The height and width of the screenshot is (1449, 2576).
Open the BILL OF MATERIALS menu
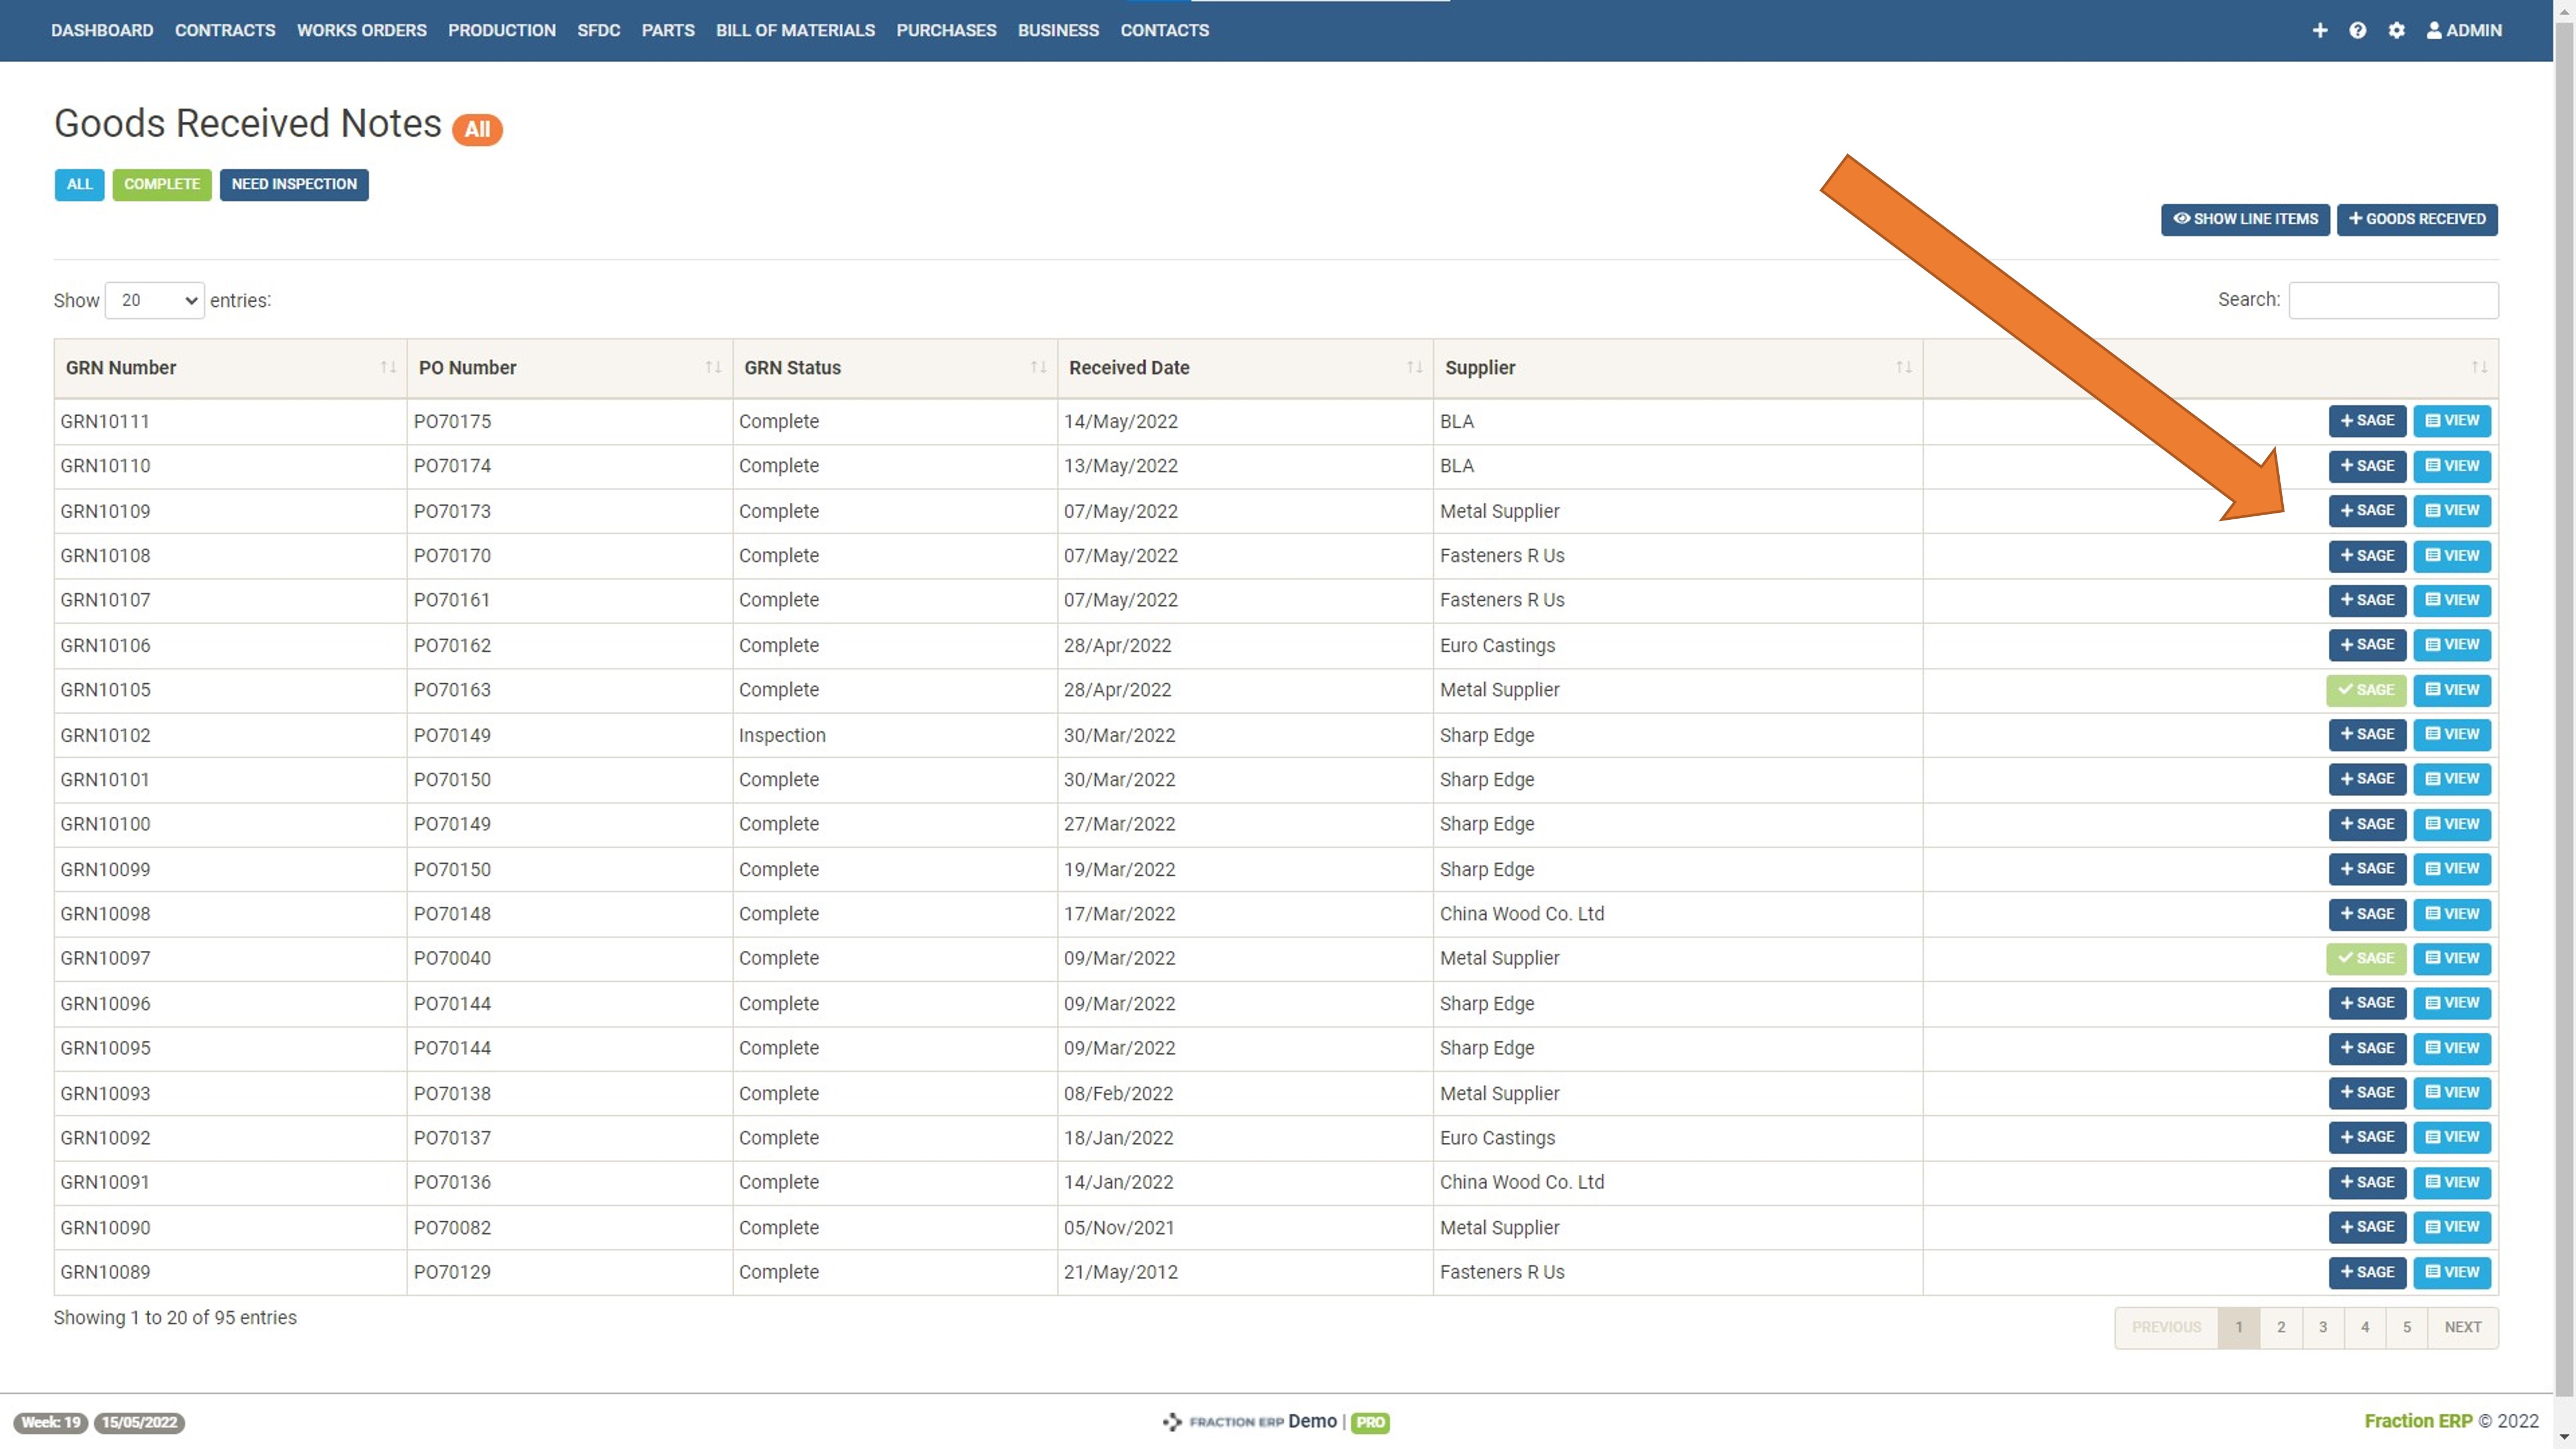tap(794, 30)
